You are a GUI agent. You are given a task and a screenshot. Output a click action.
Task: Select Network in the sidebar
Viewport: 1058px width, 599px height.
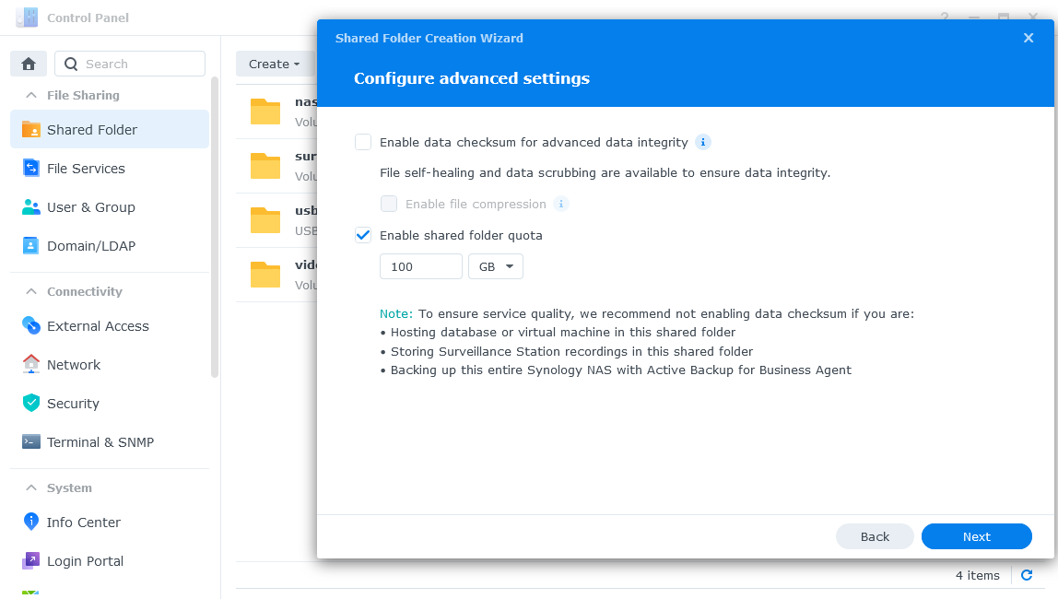click(x=74, y=365)
